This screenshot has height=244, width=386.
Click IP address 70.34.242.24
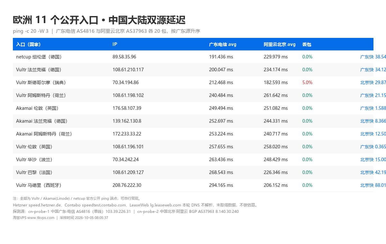[125, 160]
